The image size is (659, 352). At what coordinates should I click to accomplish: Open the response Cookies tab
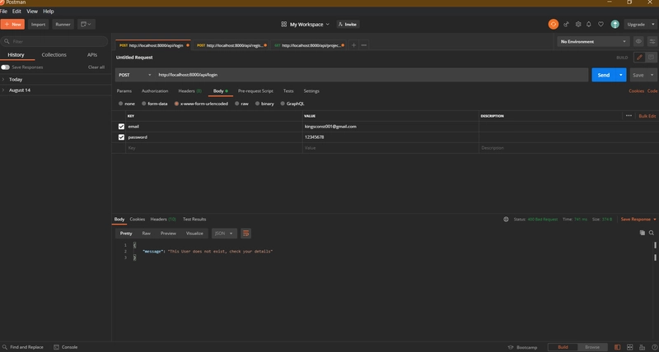[x=137, y=220]
